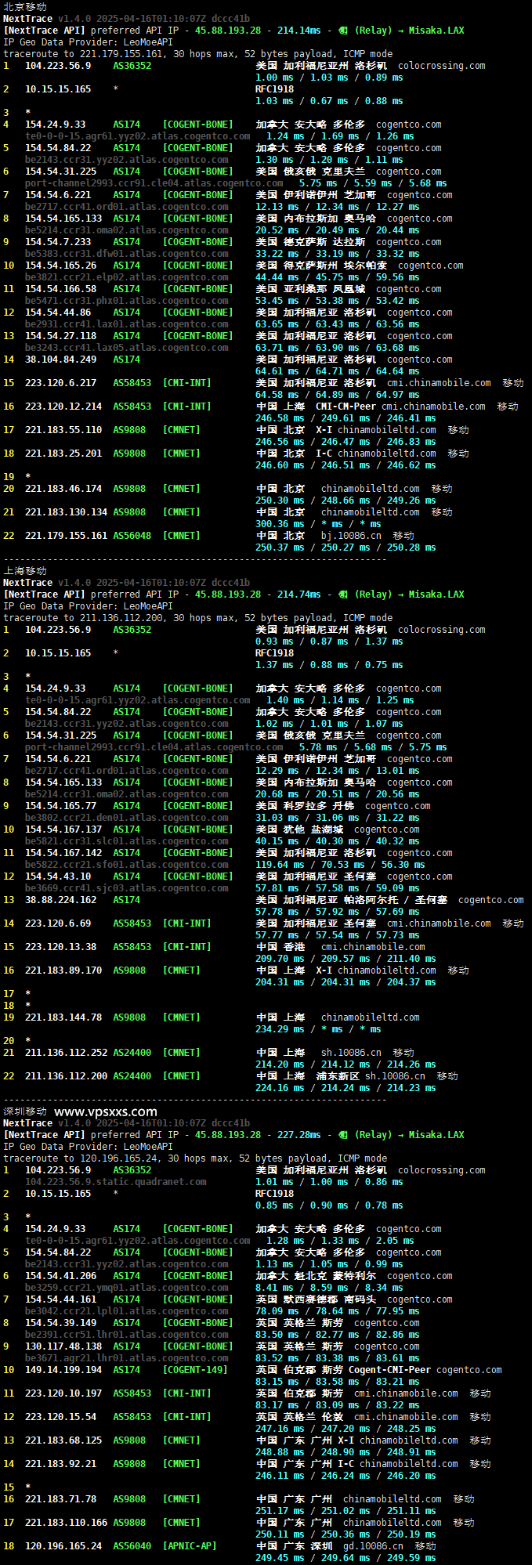The height and width of the screenshot is (1565, 532).
Task: Click the [COGENT-149] tag
Action: (195, 1370)
